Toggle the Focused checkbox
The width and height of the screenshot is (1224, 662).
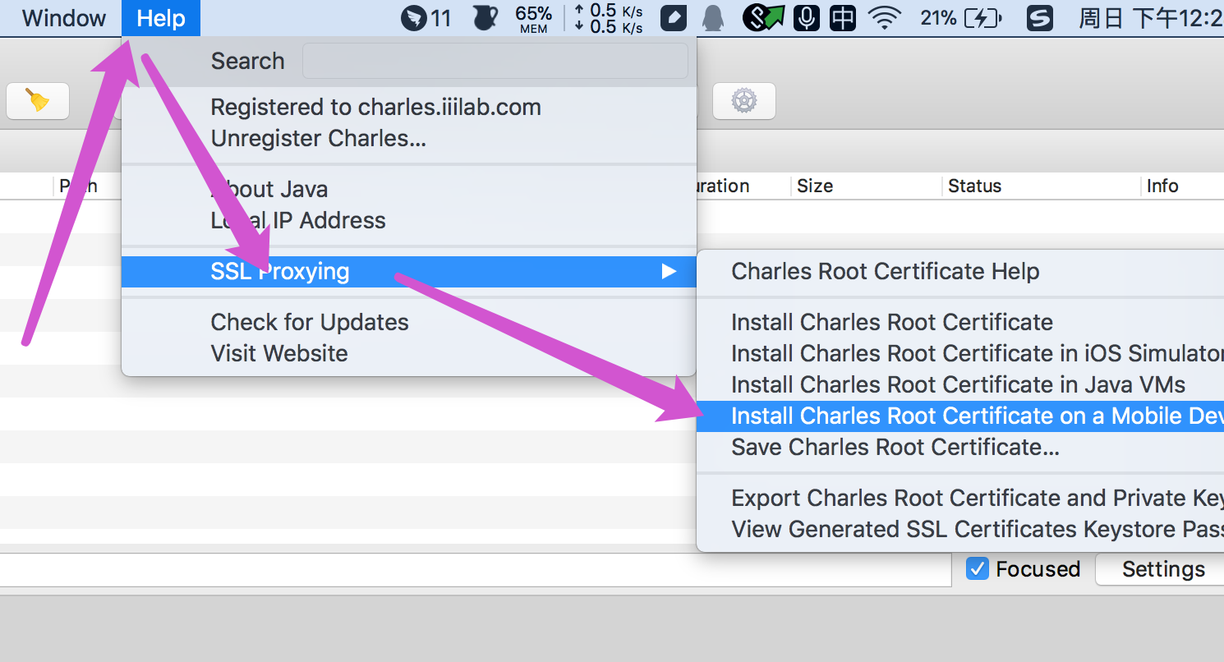977,568
